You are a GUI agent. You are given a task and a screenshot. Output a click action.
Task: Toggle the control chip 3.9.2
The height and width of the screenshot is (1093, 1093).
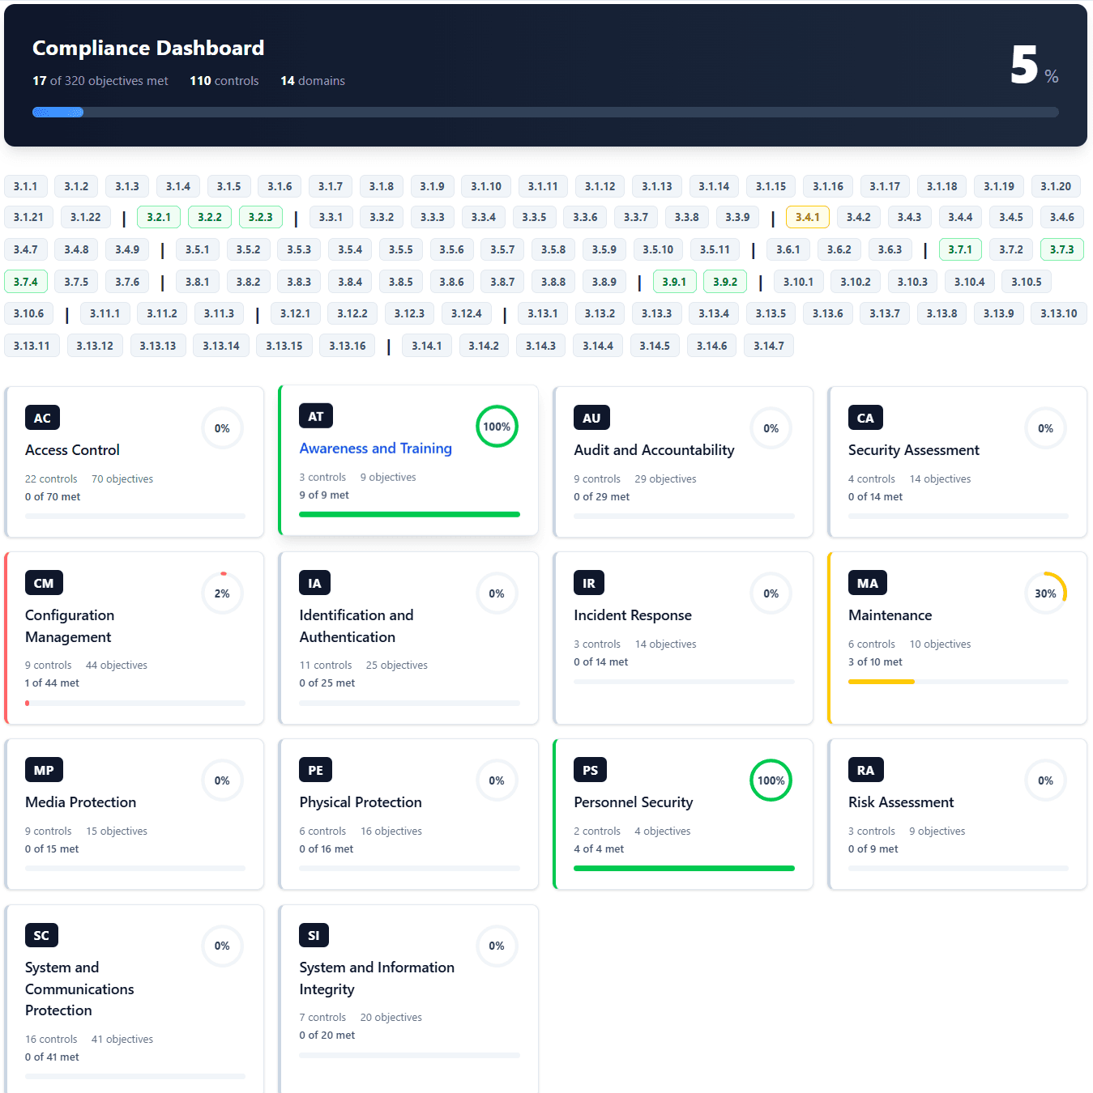[724, 281]
